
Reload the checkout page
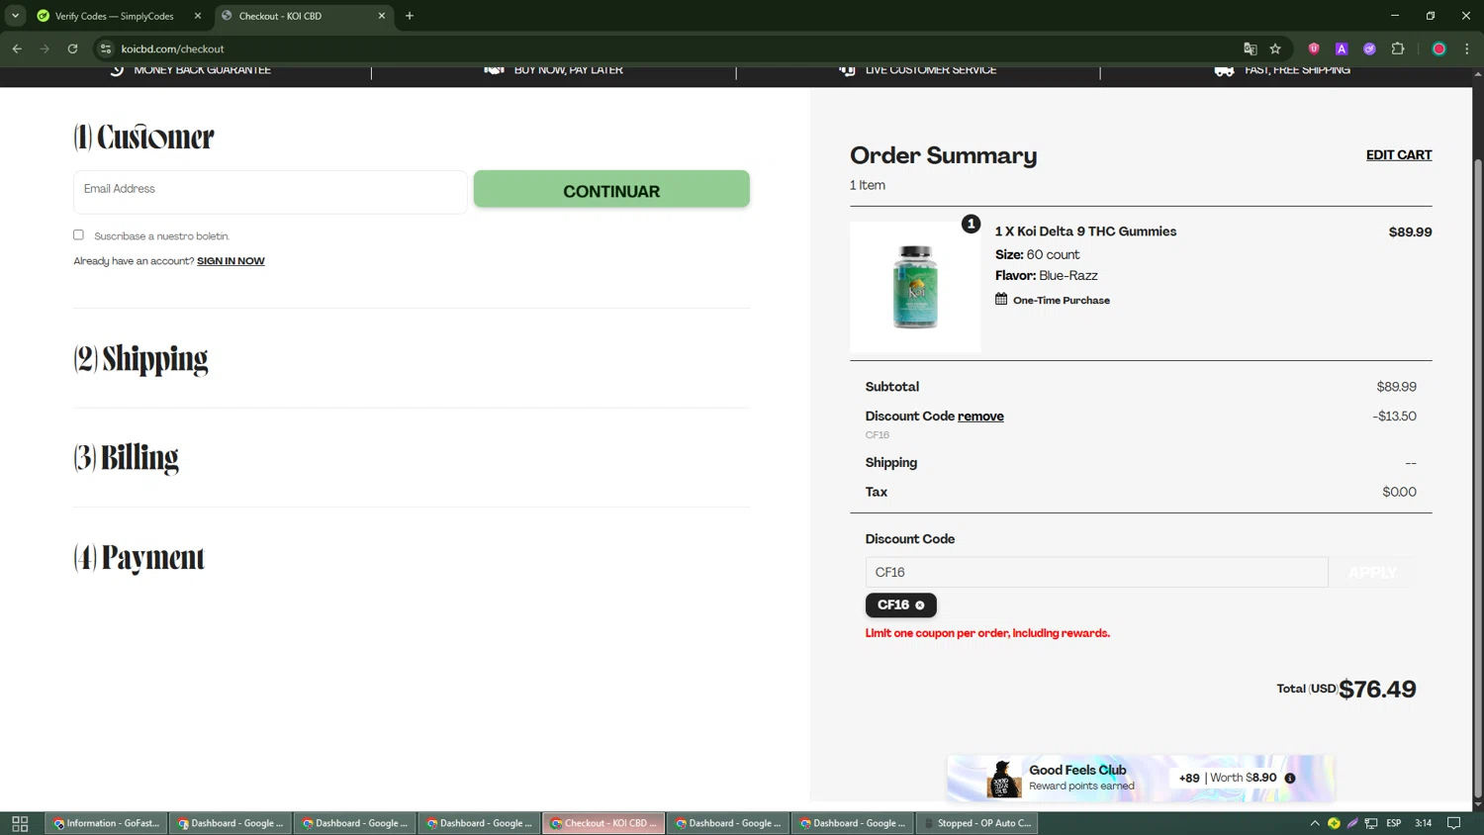(x=72, y=48)
